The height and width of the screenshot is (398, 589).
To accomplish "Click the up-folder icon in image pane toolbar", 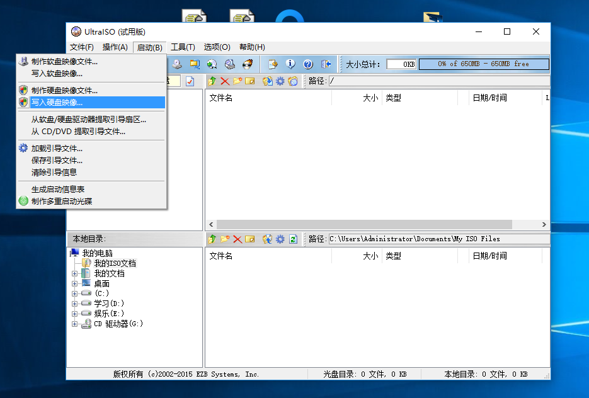I will pyautogui.click(x=212, y=81).
